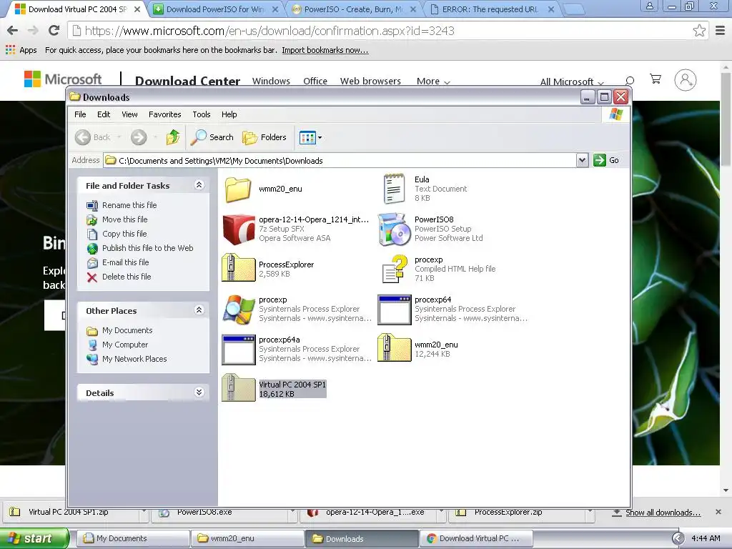The image size is (732, 549).
Task: Select the procexp64 application icon
Action: pyautogui.click(x=394, y=310)
